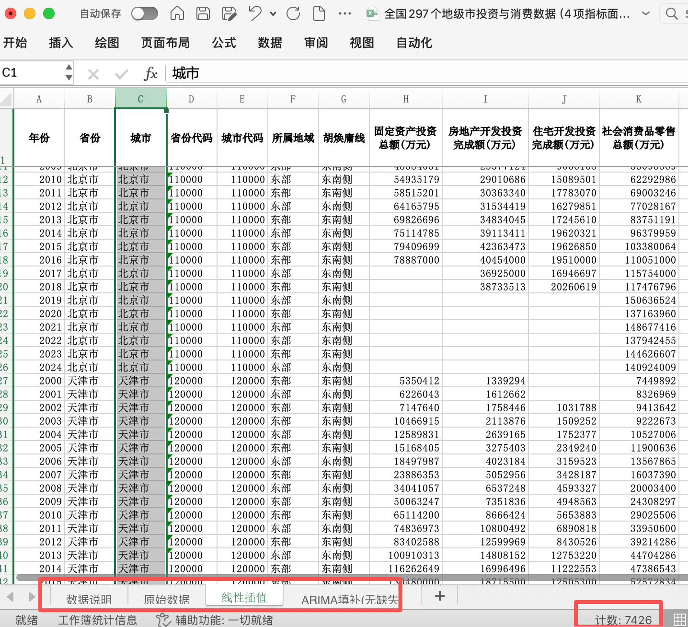Select the 省份代码 header cell

[x=192, y=138]
